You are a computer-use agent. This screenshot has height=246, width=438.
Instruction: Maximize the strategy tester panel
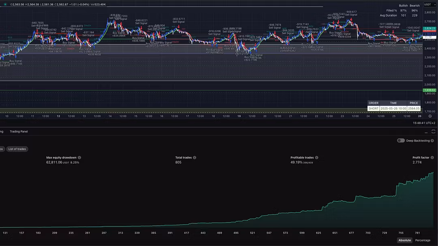click(x=433, y=132)
